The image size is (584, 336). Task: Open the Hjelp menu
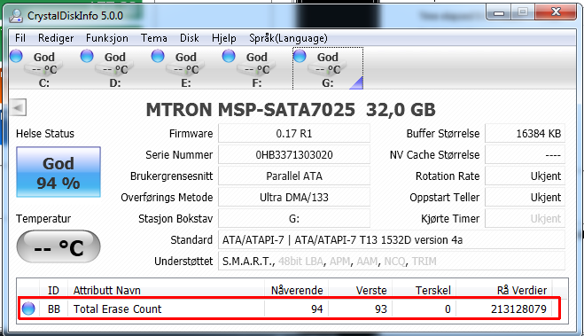click(x=224, y=38)
